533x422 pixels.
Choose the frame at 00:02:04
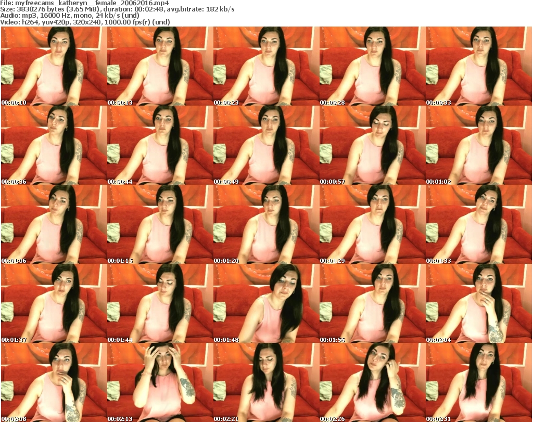pyautogui.click(x=479, y=303)
